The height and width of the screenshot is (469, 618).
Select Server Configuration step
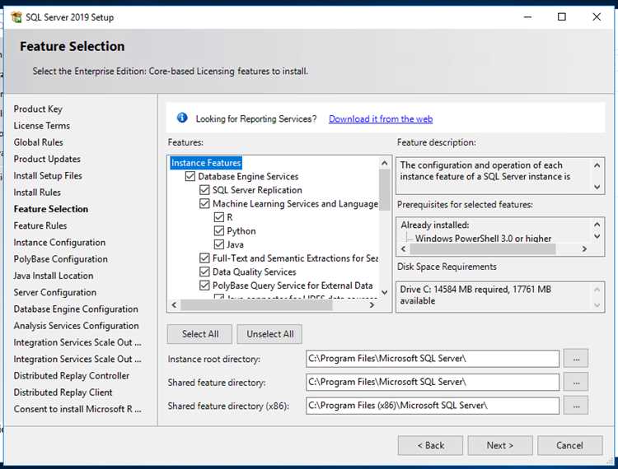coord(54,292)
